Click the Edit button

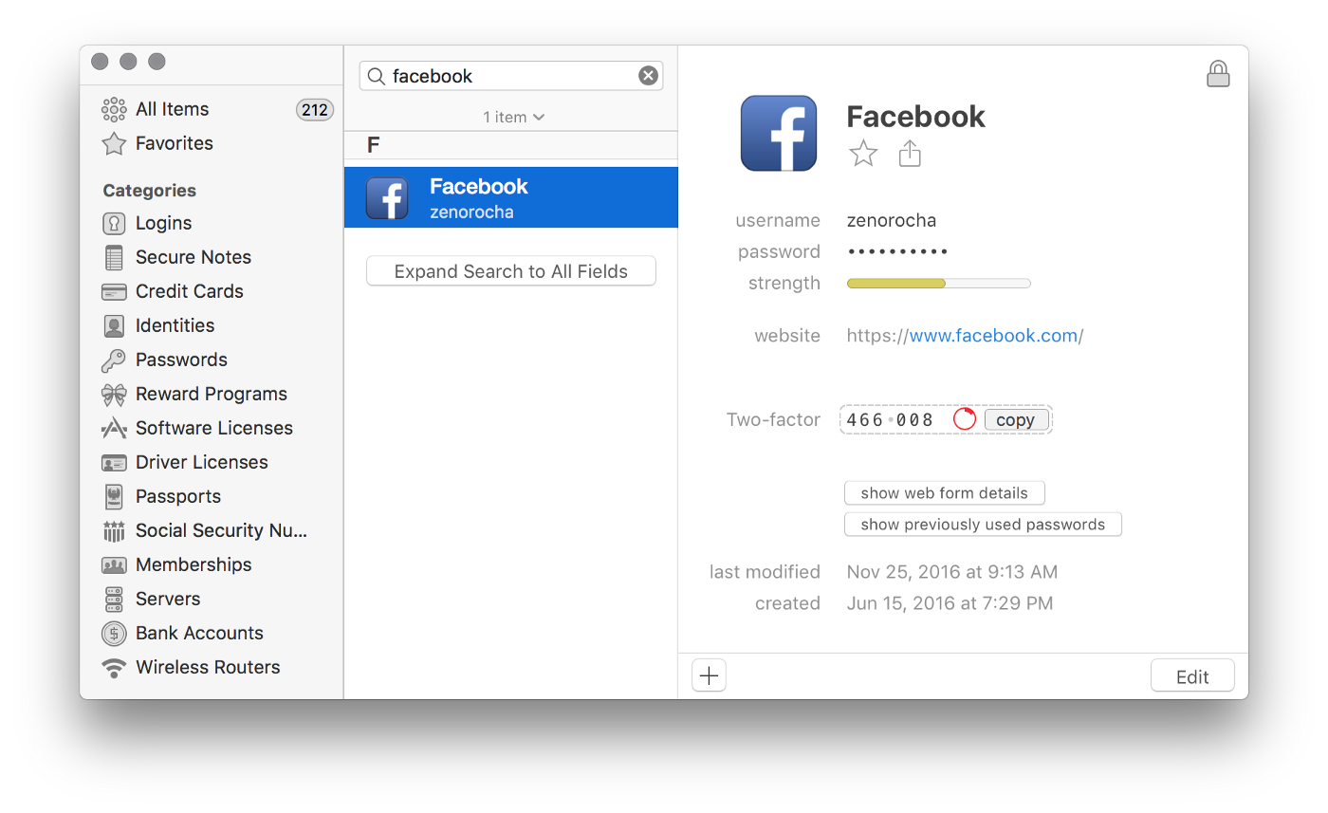pyautogui.click(x=1191, y=675)
